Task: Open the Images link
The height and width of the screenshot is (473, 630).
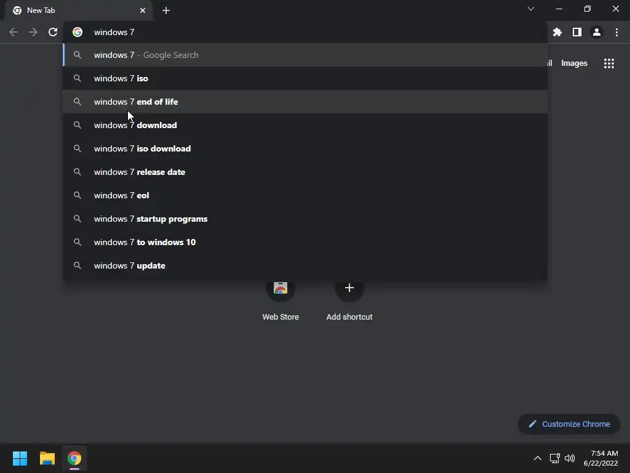Action: pyautogui.click(x=574, y=63)
